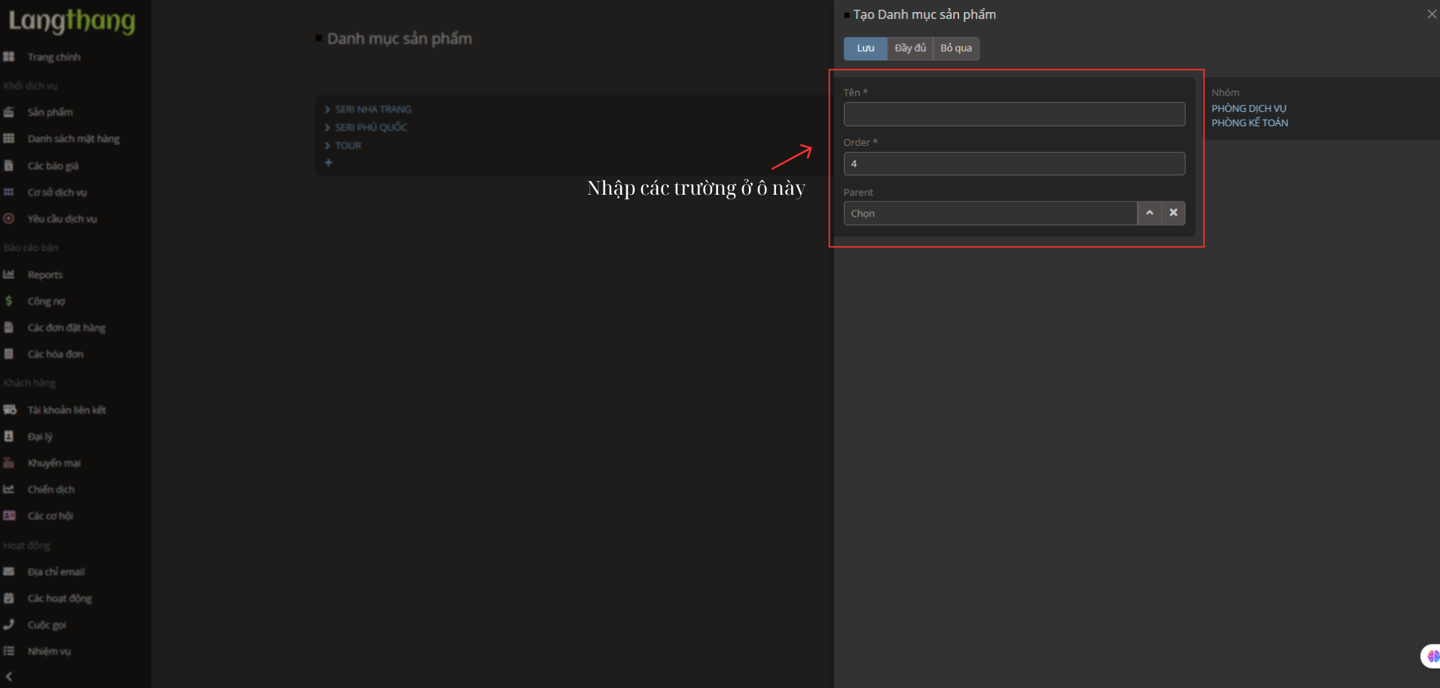Viewport: 1440px width, 688px height.
Task: Collapse the sidebar using bottom arrow
Action: [x=9, y=676]
